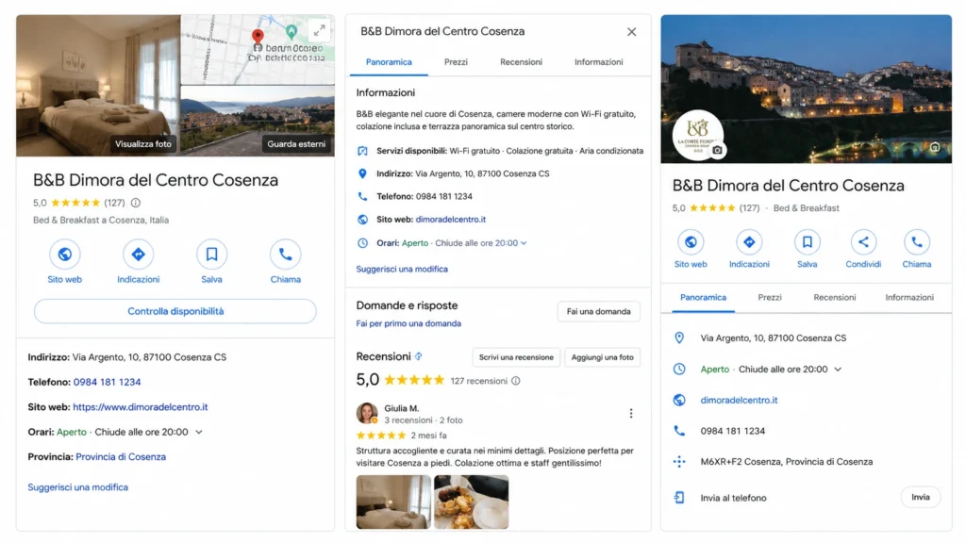Expand the map in the left card
Screen dimensions: 966x543
(319, 30)
